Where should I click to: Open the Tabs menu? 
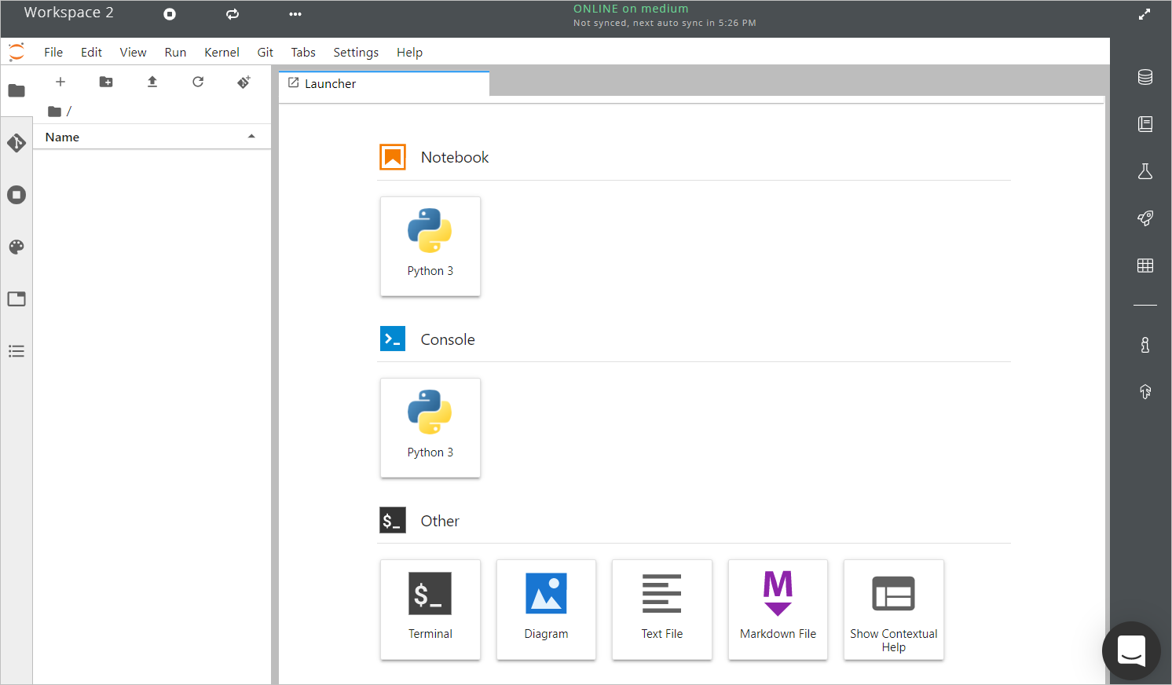(303, 52)
